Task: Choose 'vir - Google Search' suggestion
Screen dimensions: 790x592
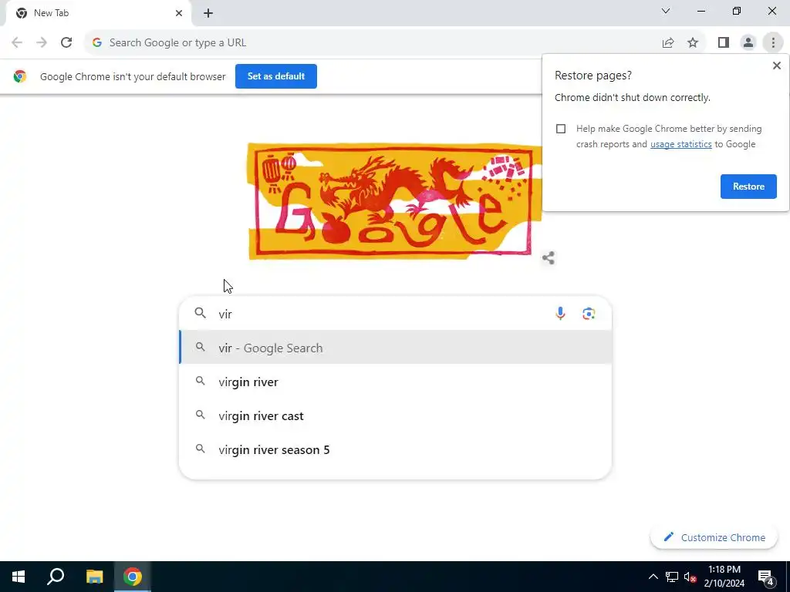Action: click(x=396, y=348)
